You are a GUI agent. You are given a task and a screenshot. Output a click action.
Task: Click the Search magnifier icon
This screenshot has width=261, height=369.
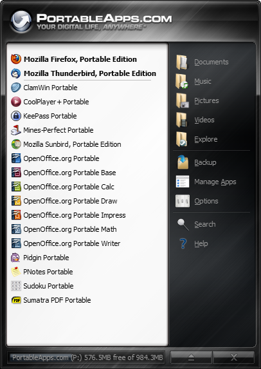183,224
